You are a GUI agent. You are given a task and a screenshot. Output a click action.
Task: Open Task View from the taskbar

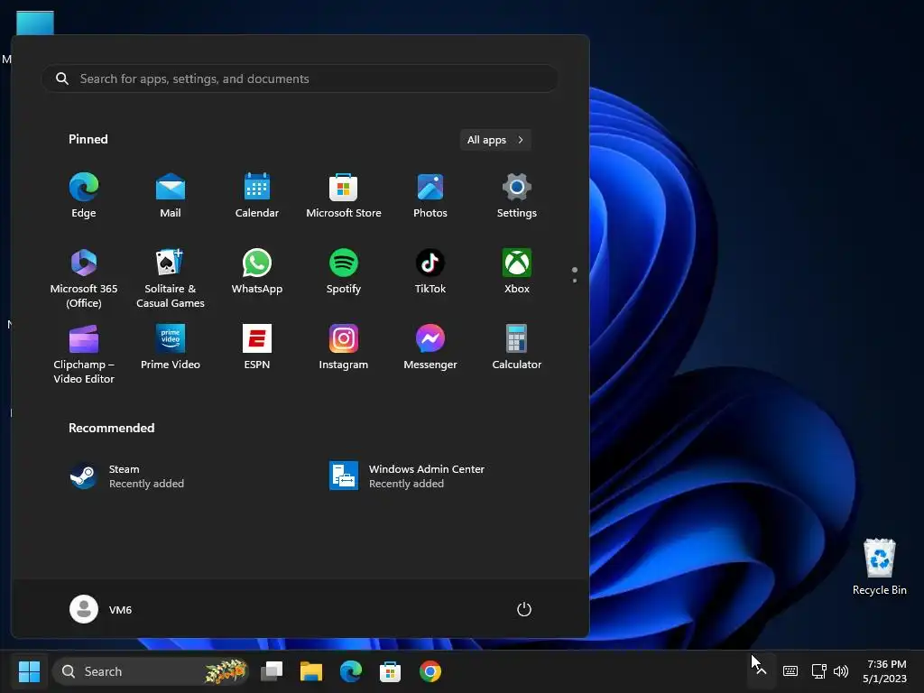[x=272, y=671]
